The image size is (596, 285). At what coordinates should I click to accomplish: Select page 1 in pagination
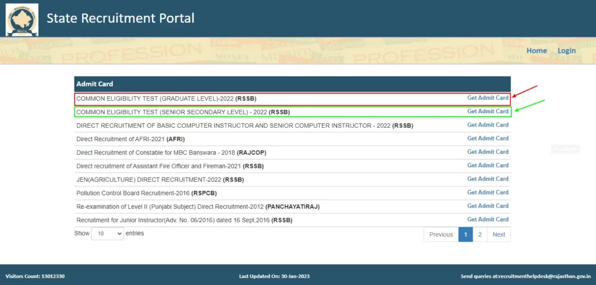coord(466,235)
